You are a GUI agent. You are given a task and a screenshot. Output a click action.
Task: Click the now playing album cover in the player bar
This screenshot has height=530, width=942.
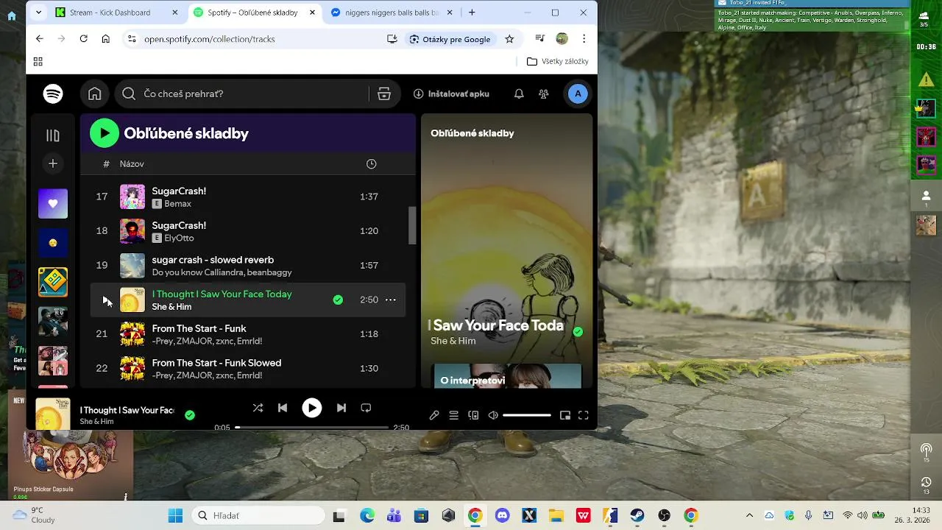click(53, 414)
